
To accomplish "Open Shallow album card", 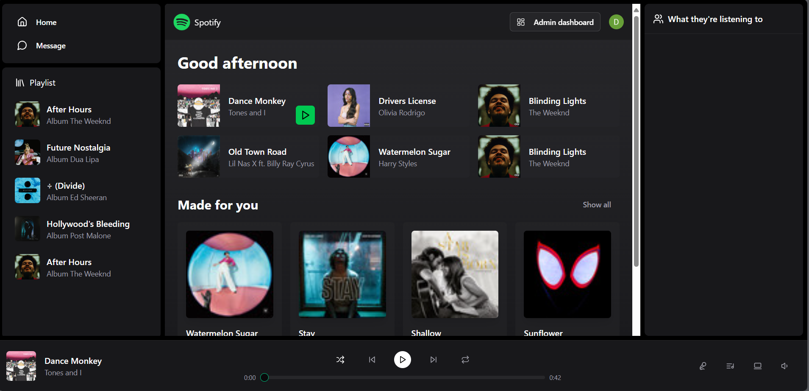I will (x=455, y=280).
